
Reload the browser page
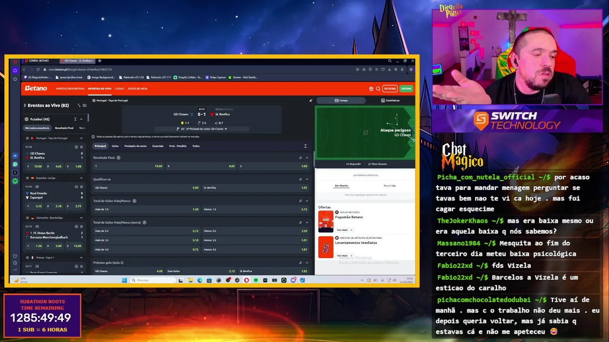38,70
